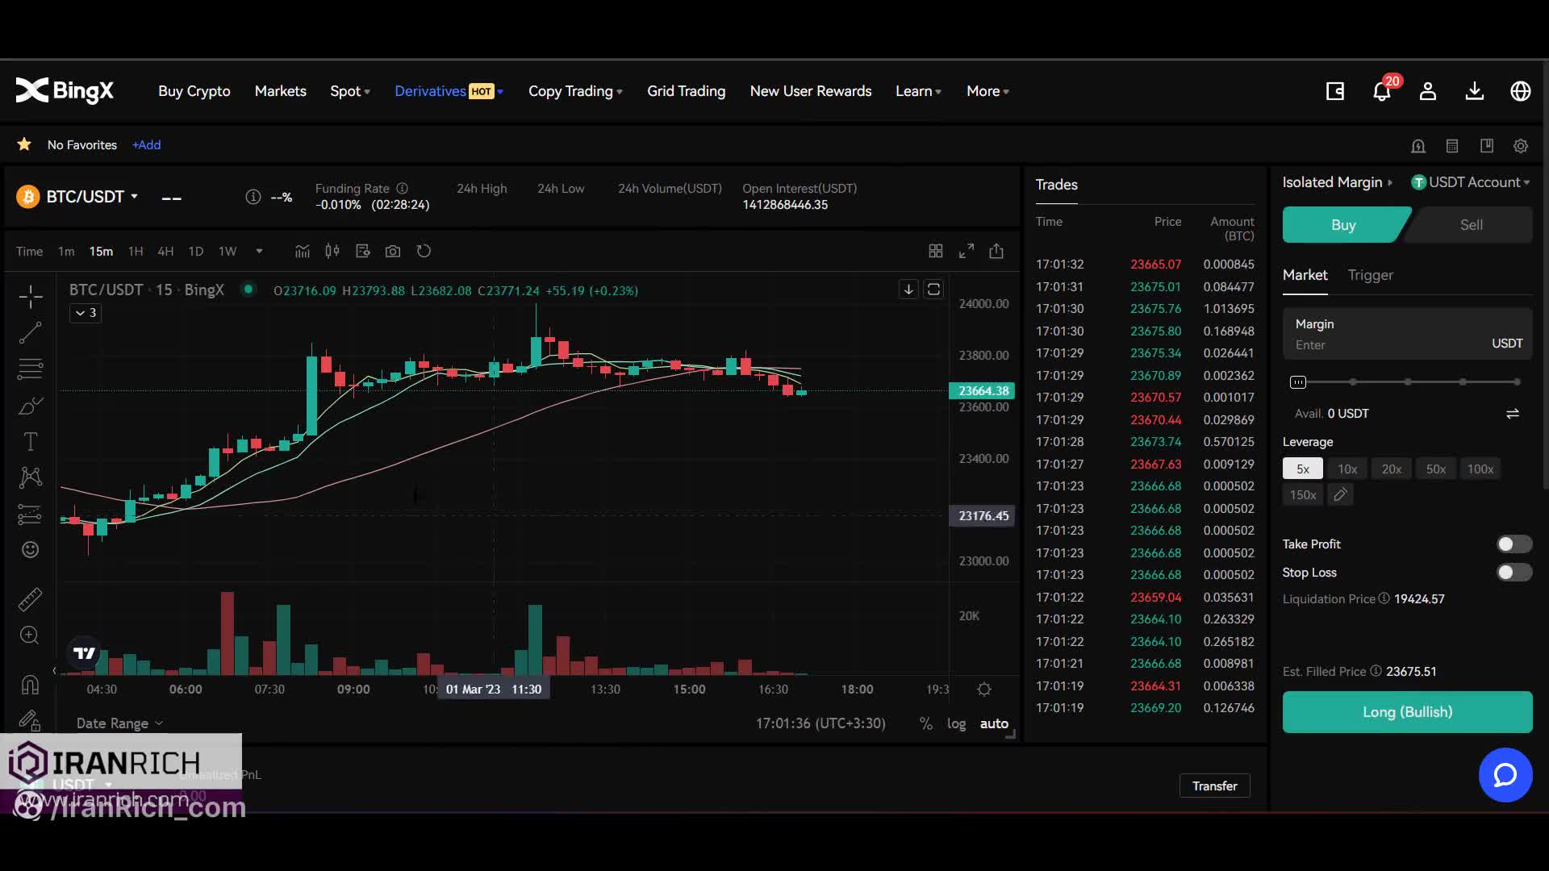1549x871 pixels.
Task: Click the margin percentage slider handle
Action: tap(1297, 382)
